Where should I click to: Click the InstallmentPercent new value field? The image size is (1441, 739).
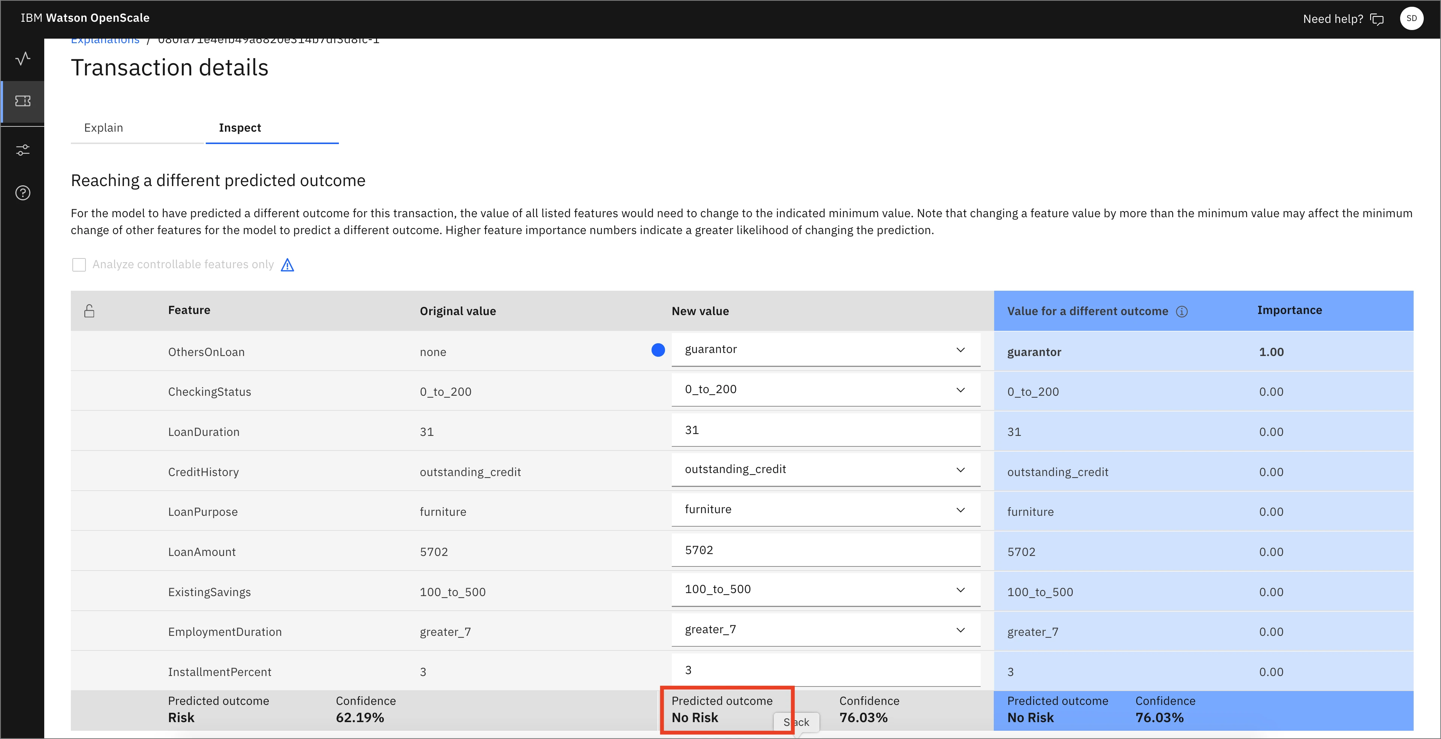(826, 670)
